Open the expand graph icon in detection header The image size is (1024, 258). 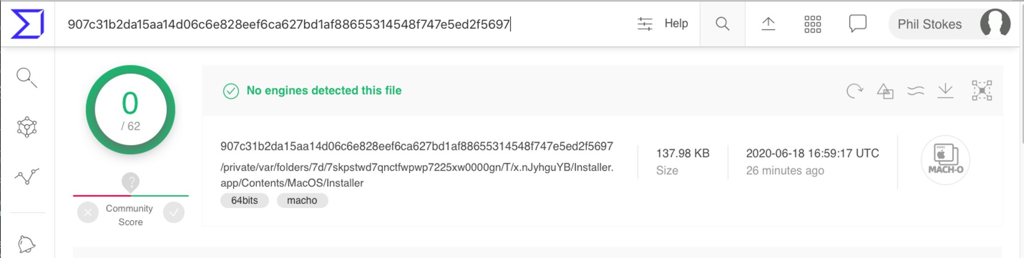pyautogui.click(x=981, y=91)
